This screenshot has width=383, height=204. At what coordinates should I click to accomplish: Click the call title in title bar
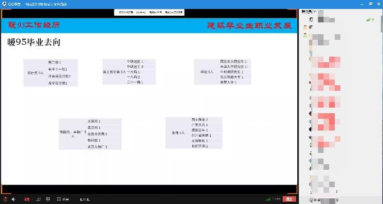click(46, 4)
